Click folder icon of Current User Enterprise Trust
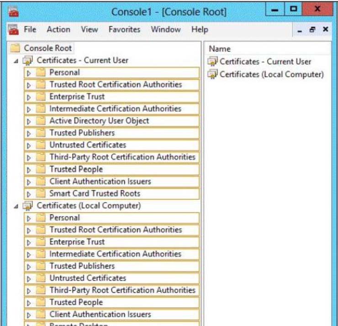The image size is (338, 326). [41, 96]
